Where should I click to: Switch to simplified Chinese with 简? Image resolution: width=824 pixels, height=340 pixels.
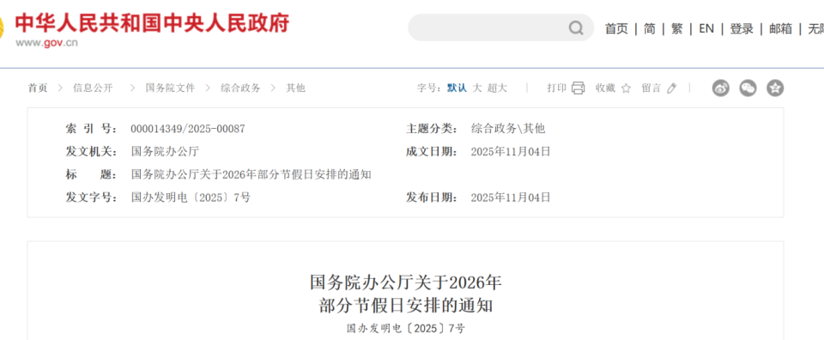click(x=650, y=29)
